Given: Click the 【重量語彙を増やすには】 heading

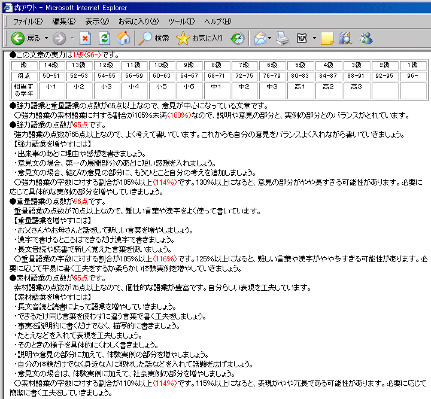Looking at the screenshot, I should [x=52, y=221].
